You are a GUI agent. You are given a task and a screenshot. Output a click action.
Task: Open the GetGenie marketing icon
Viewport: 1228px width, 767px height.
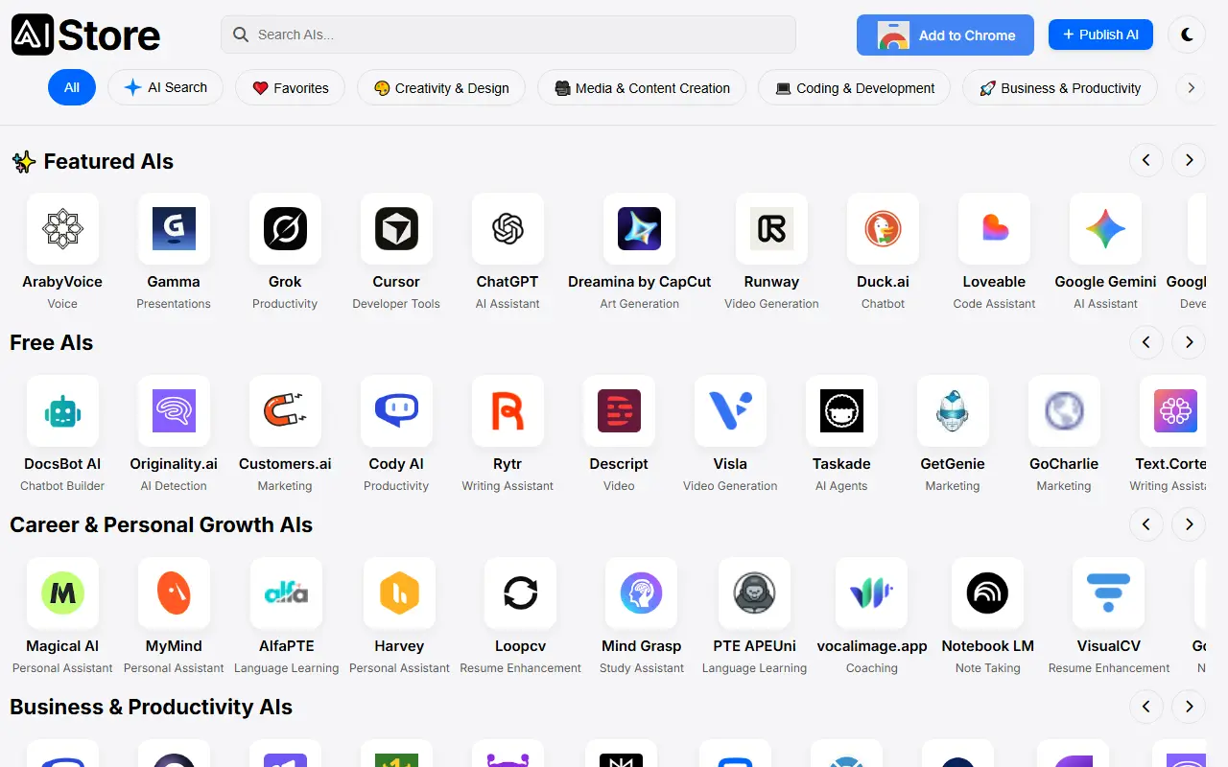(953, 411)
